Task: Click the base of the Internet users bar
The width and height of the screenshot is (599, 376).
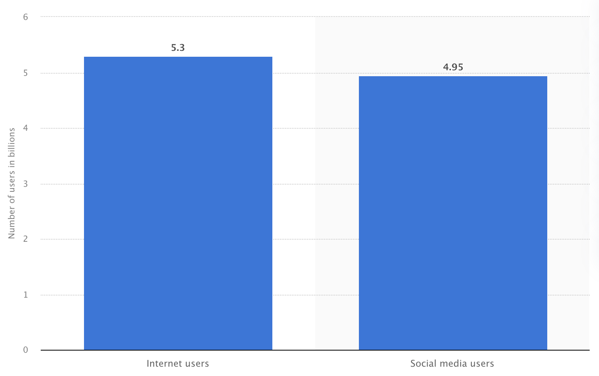Action: (178, 348)
